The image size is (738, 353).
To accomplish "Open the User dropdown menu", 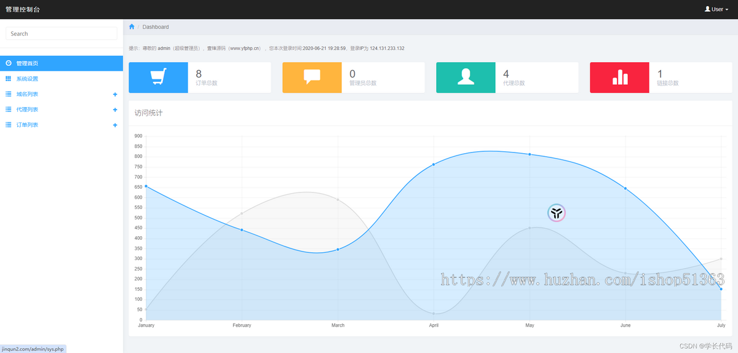I will 716,9.
